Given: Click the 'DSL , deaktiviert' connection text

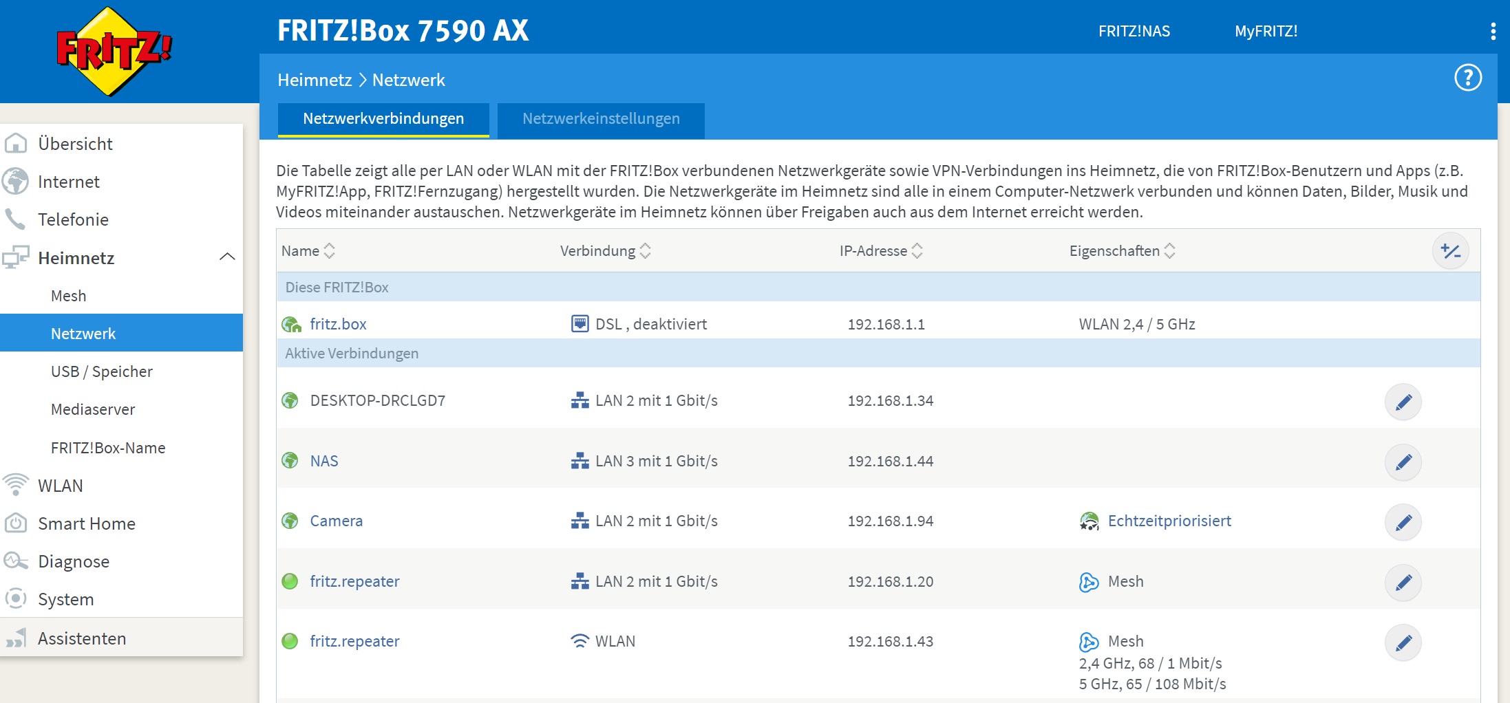Looking at the screenshot, I should [x=651, y=324].
